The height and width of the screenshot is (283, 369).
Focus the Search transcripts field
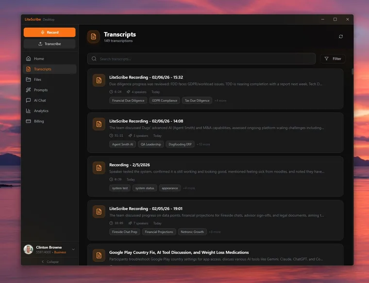pyautogui.click(x=201, y=59)
